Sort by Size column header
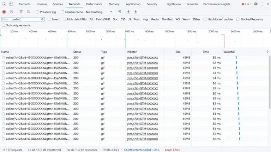 [x=178, y=52]
